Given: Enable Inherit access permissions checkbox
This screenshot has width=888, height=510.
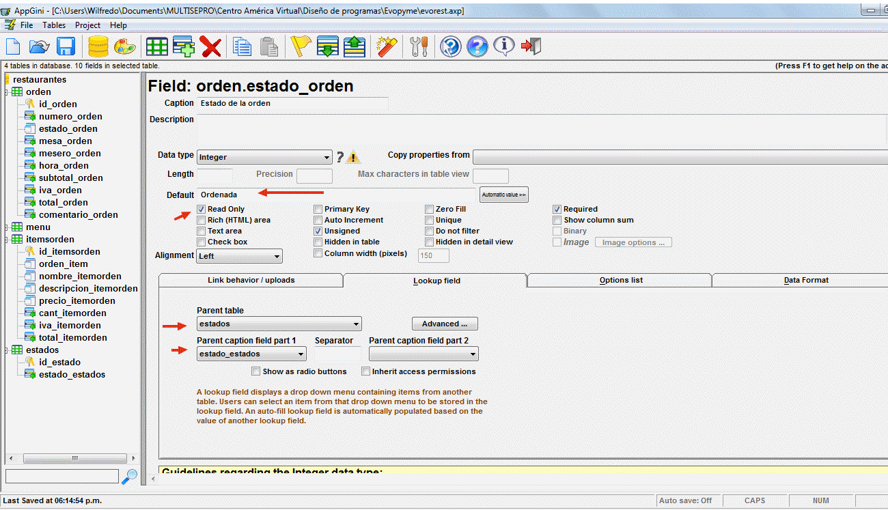Looking at the screenshot, I should [365, 371].
